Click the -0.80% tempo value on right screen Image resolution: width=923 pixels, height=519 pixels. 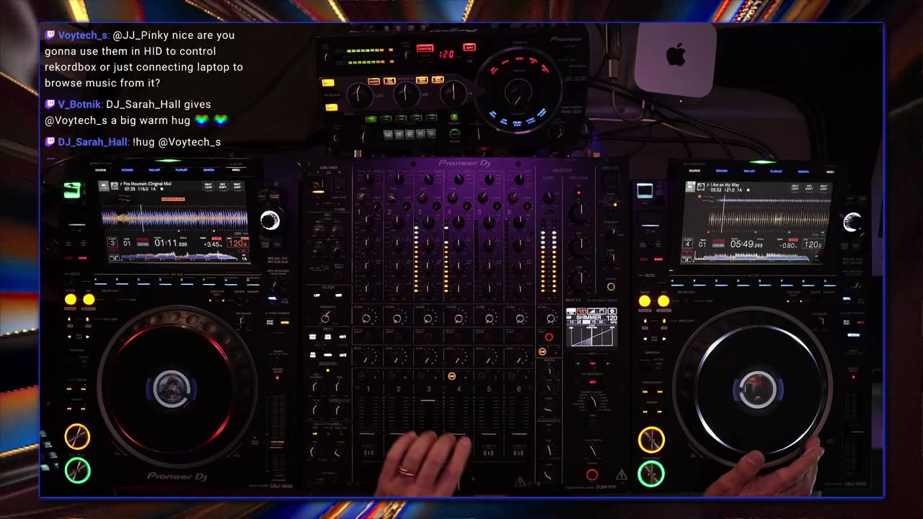tap(788, 245)
